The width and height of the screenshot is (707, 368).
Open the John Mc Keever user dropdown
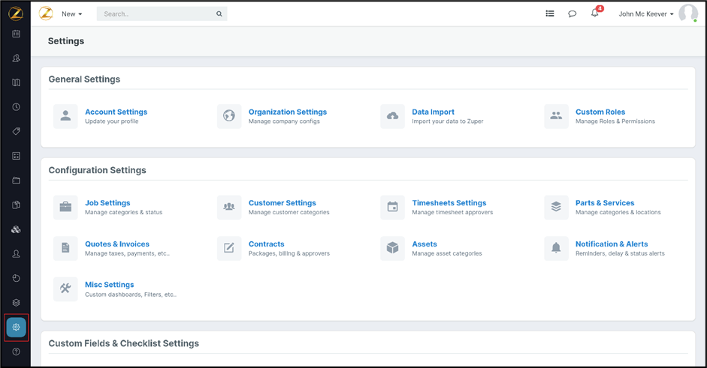(646, 13)
